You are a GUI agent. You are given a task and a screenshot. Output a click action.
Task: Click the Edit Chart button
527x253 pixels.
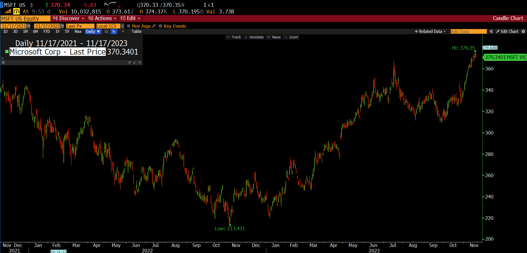507,32
